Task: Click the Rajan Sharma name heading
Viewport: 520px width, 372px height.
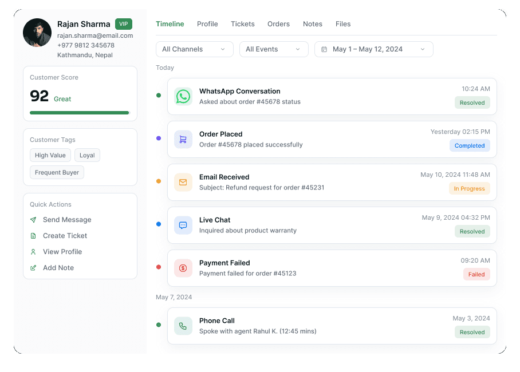Action: tap(84, 24)
